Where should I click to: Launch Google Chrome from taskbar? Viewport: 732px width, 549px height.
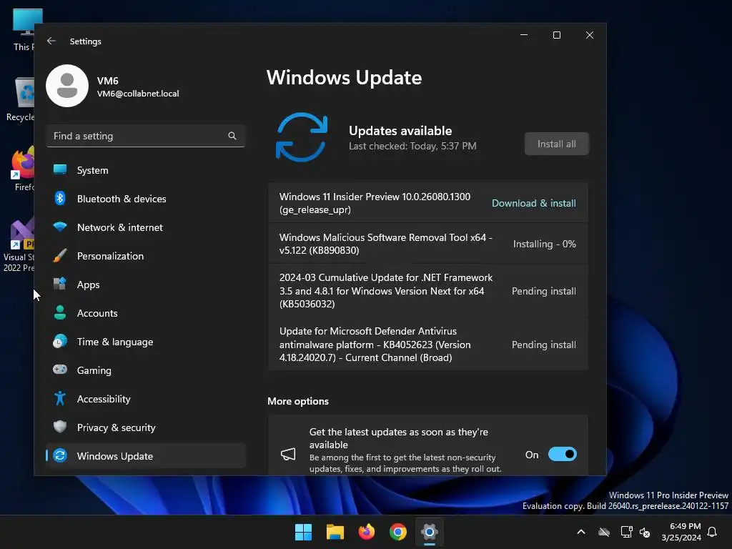(398, 532)
